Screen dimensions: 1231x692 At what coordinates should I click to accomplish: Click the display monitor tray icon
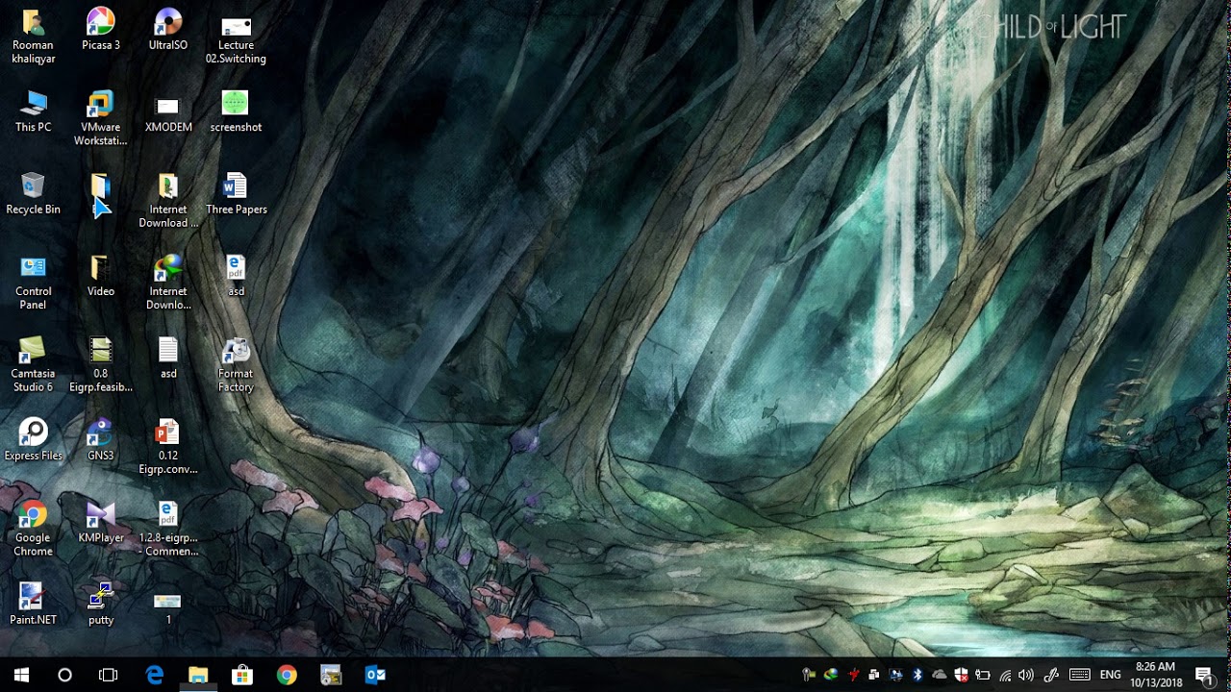[x=895, y=675]
